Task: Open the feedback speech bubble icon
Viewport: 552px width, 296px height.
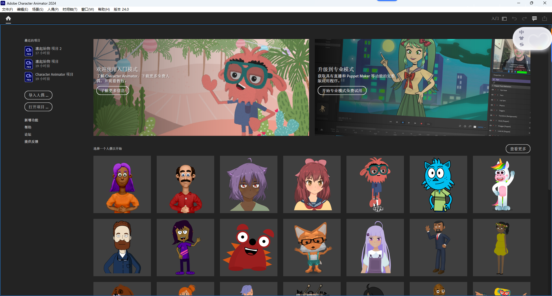Action: click(534, 18)
